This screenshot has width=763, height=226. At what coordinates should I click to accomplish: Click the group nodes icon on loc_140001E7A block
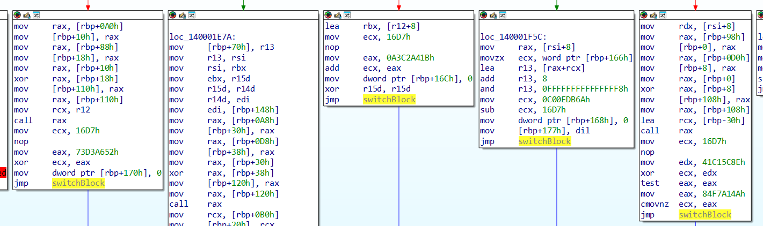191,15
